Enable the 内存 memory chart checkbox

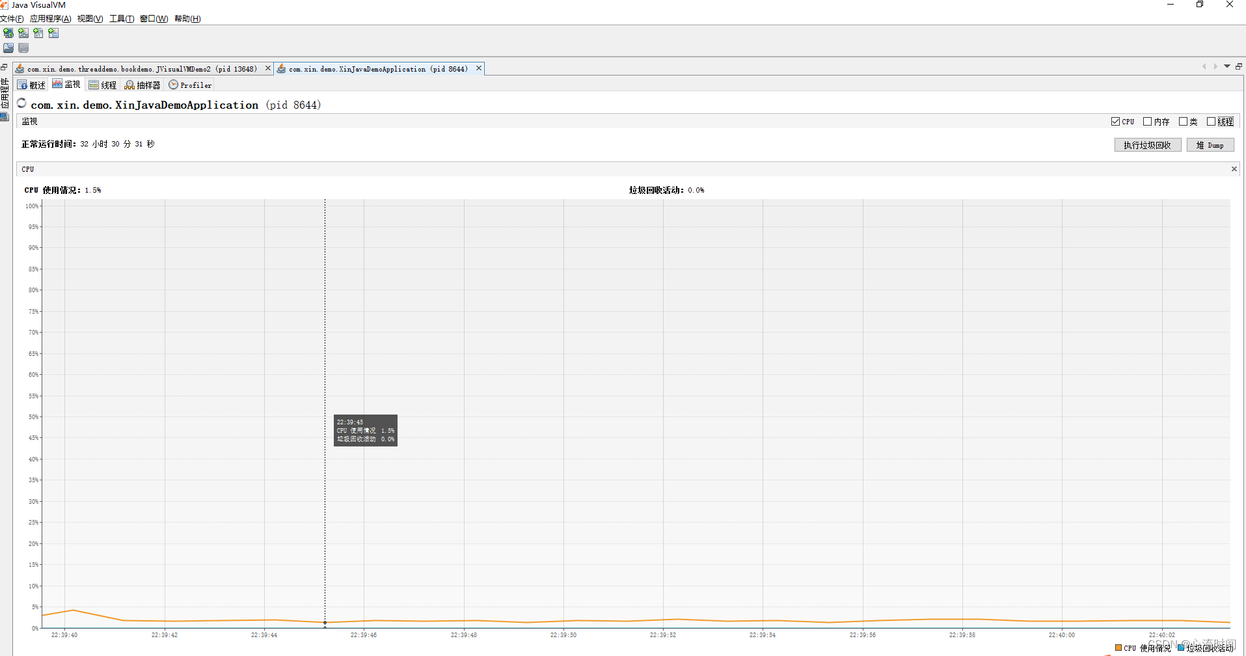1148,122
